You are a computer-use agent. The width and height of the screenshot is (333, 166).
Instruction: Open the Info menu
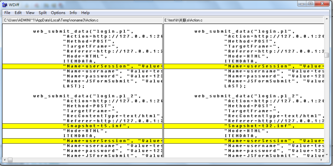coord(73,13)
